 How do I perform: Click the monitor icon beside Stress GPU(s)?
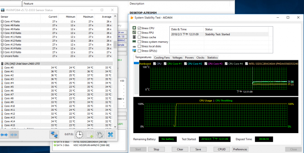pos(134,51)
